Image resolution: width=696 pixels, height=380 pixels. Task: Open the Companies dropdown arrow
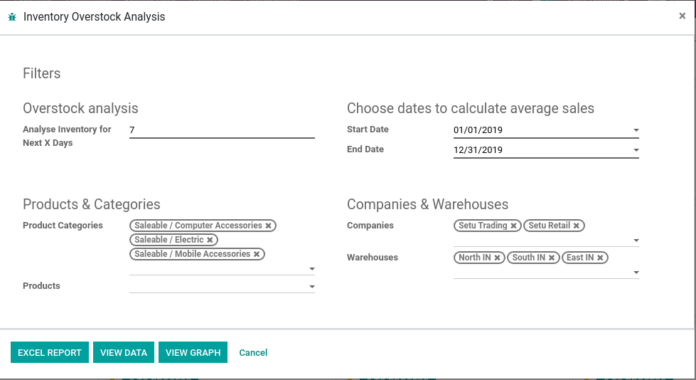click(x=636, y=241)
